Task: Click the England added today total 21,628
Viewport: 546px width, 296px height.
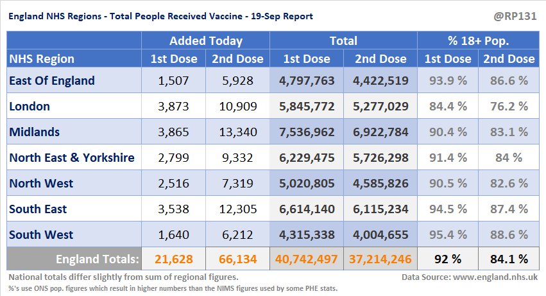Action: pyautogui.click(x=173, y=259)
